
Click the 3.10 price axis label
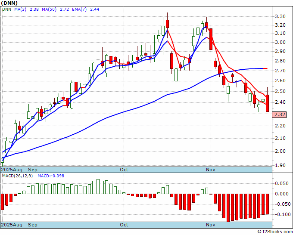point(281,34)
